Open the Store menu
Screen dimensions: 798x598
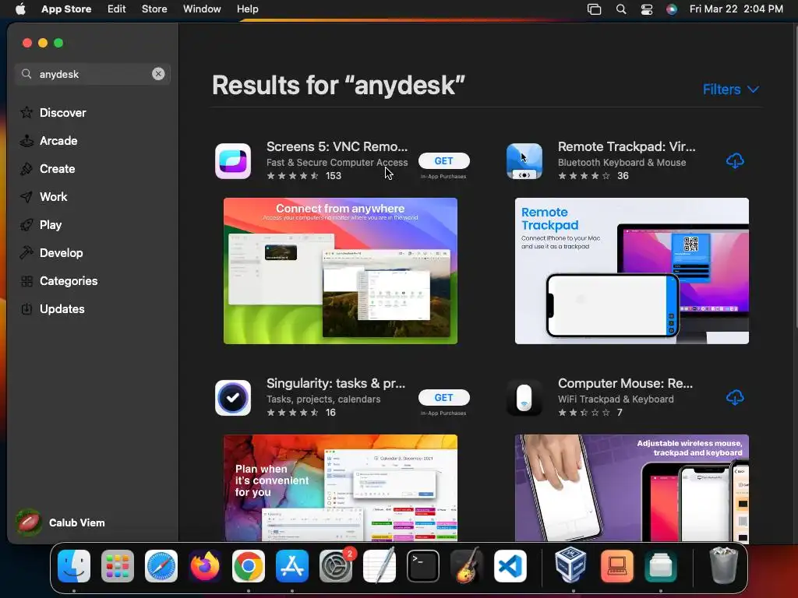pyautogui.click(x=154, y=9)
